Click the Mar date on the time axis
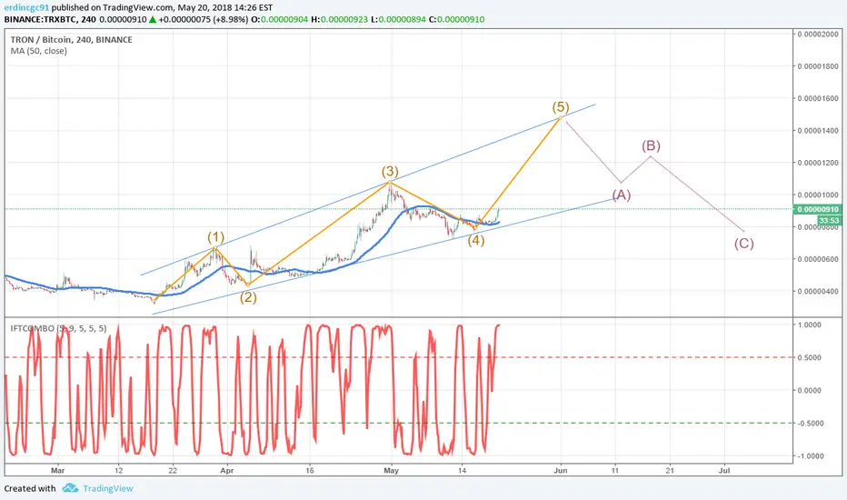 (x=57, y=470)
